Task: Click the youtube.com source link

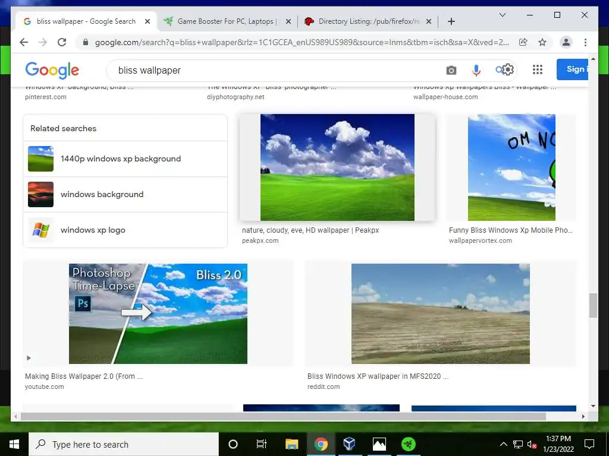Action: coord(44,387)
